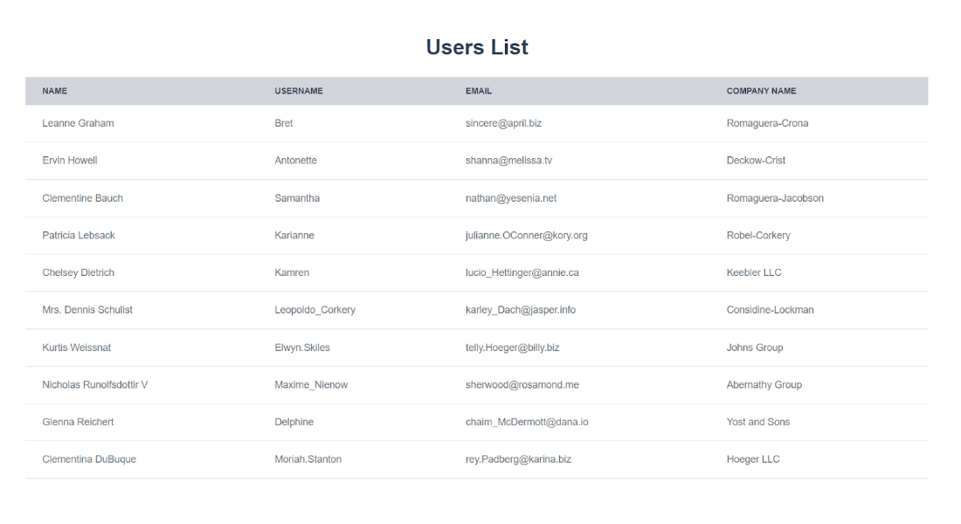Click the username Moriah.Stanton
961x524 pixels.
308,459
